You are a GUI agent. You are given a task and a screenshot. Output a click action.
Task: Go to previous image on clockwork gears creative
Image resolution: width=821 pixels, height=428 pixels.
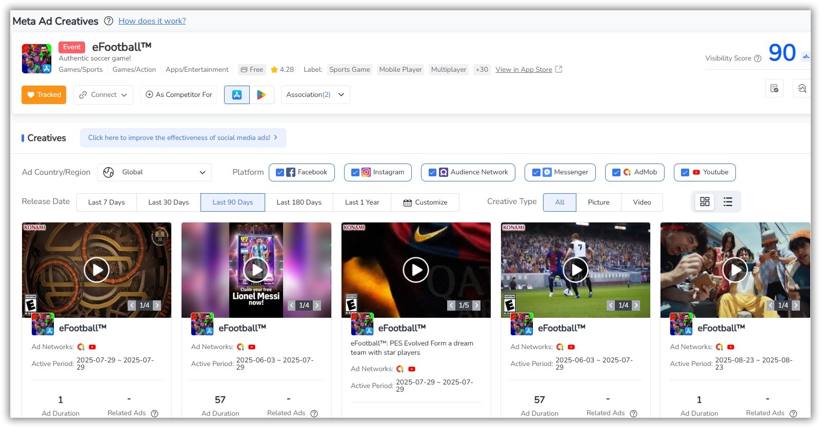pos(132,305)
